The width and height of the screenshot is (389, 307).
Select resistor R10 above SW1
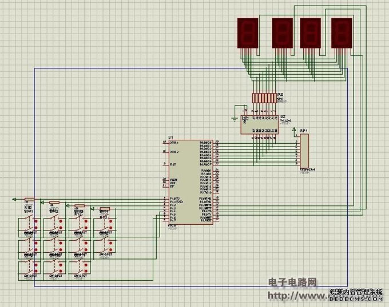[x=29, y=200]
